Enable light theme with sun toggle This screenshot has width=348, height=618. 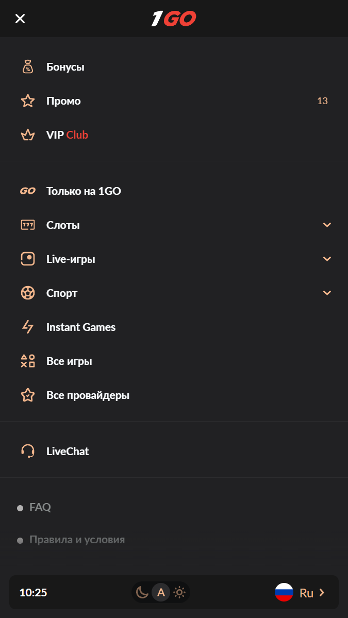pos(179,593)
